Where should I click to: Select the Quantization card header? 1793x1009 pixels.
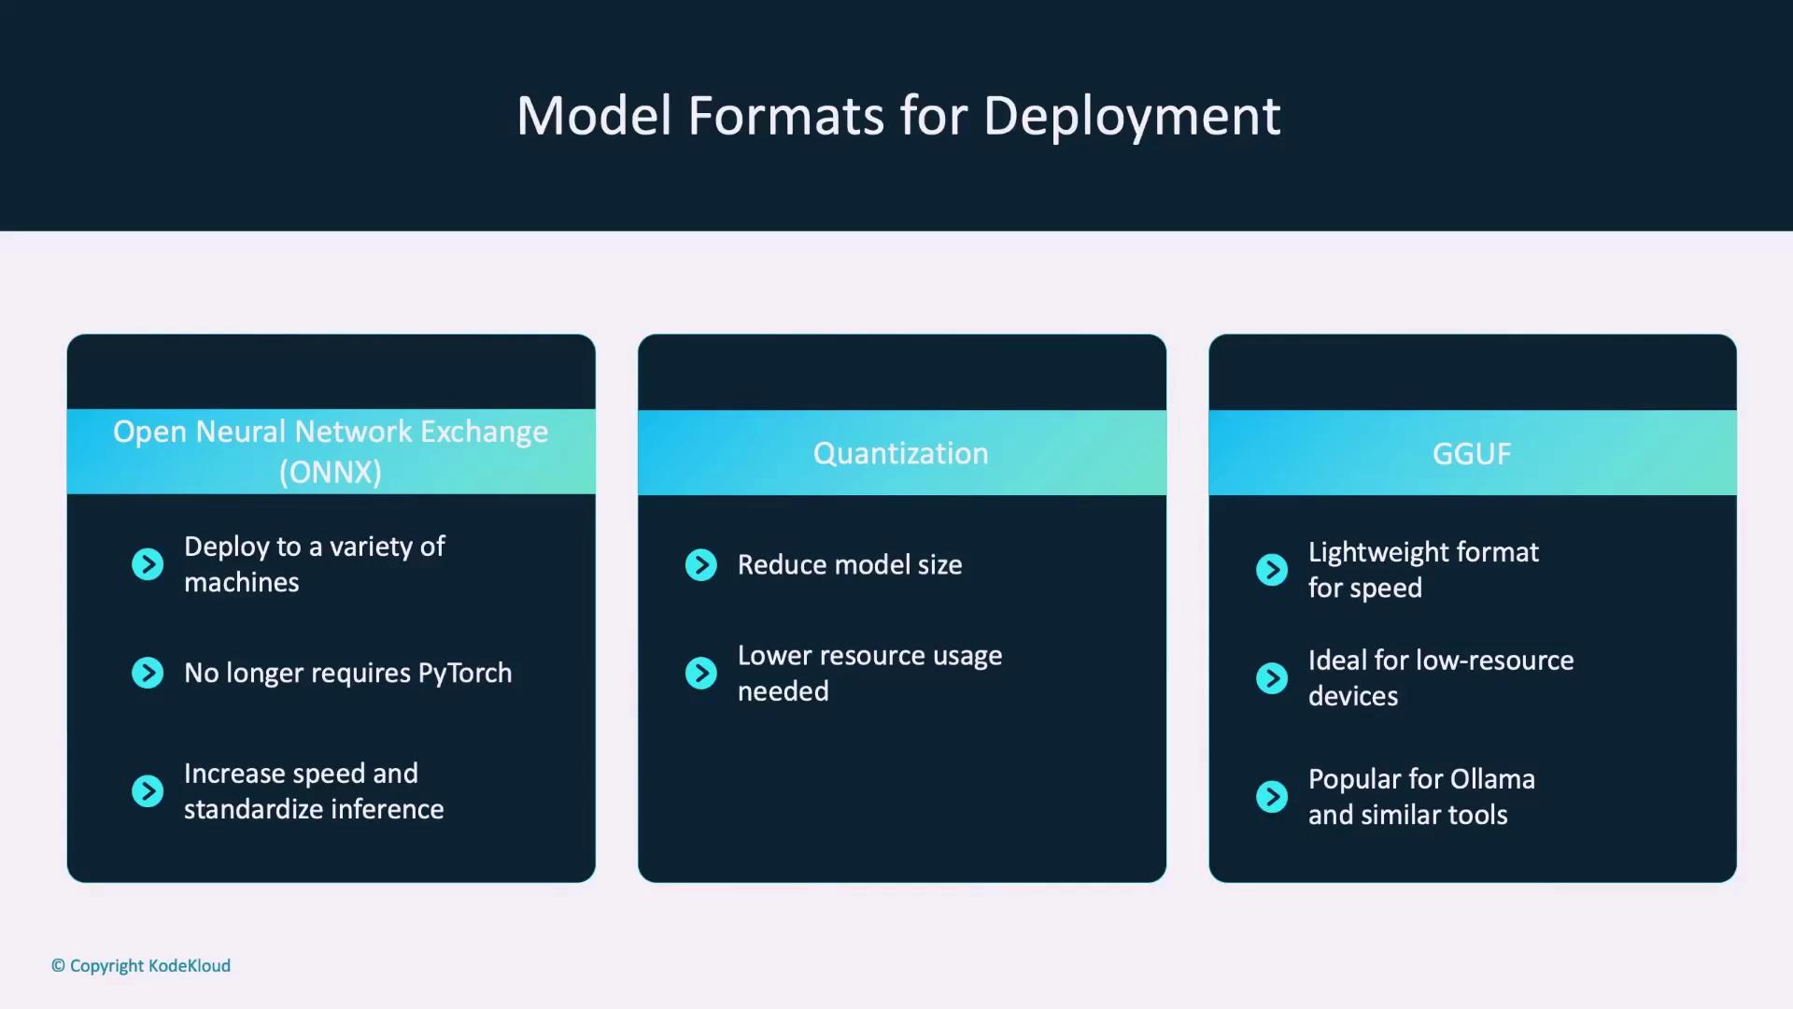coord(901,453)
